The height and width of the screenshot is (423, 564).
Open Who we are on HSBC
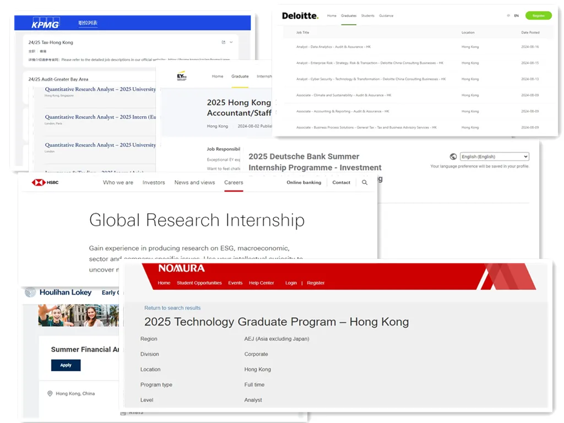pos(118,182)
